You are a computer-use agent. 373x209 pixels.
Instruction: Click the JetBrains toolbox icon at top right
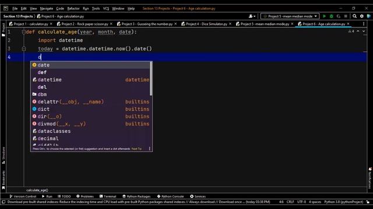369,16
